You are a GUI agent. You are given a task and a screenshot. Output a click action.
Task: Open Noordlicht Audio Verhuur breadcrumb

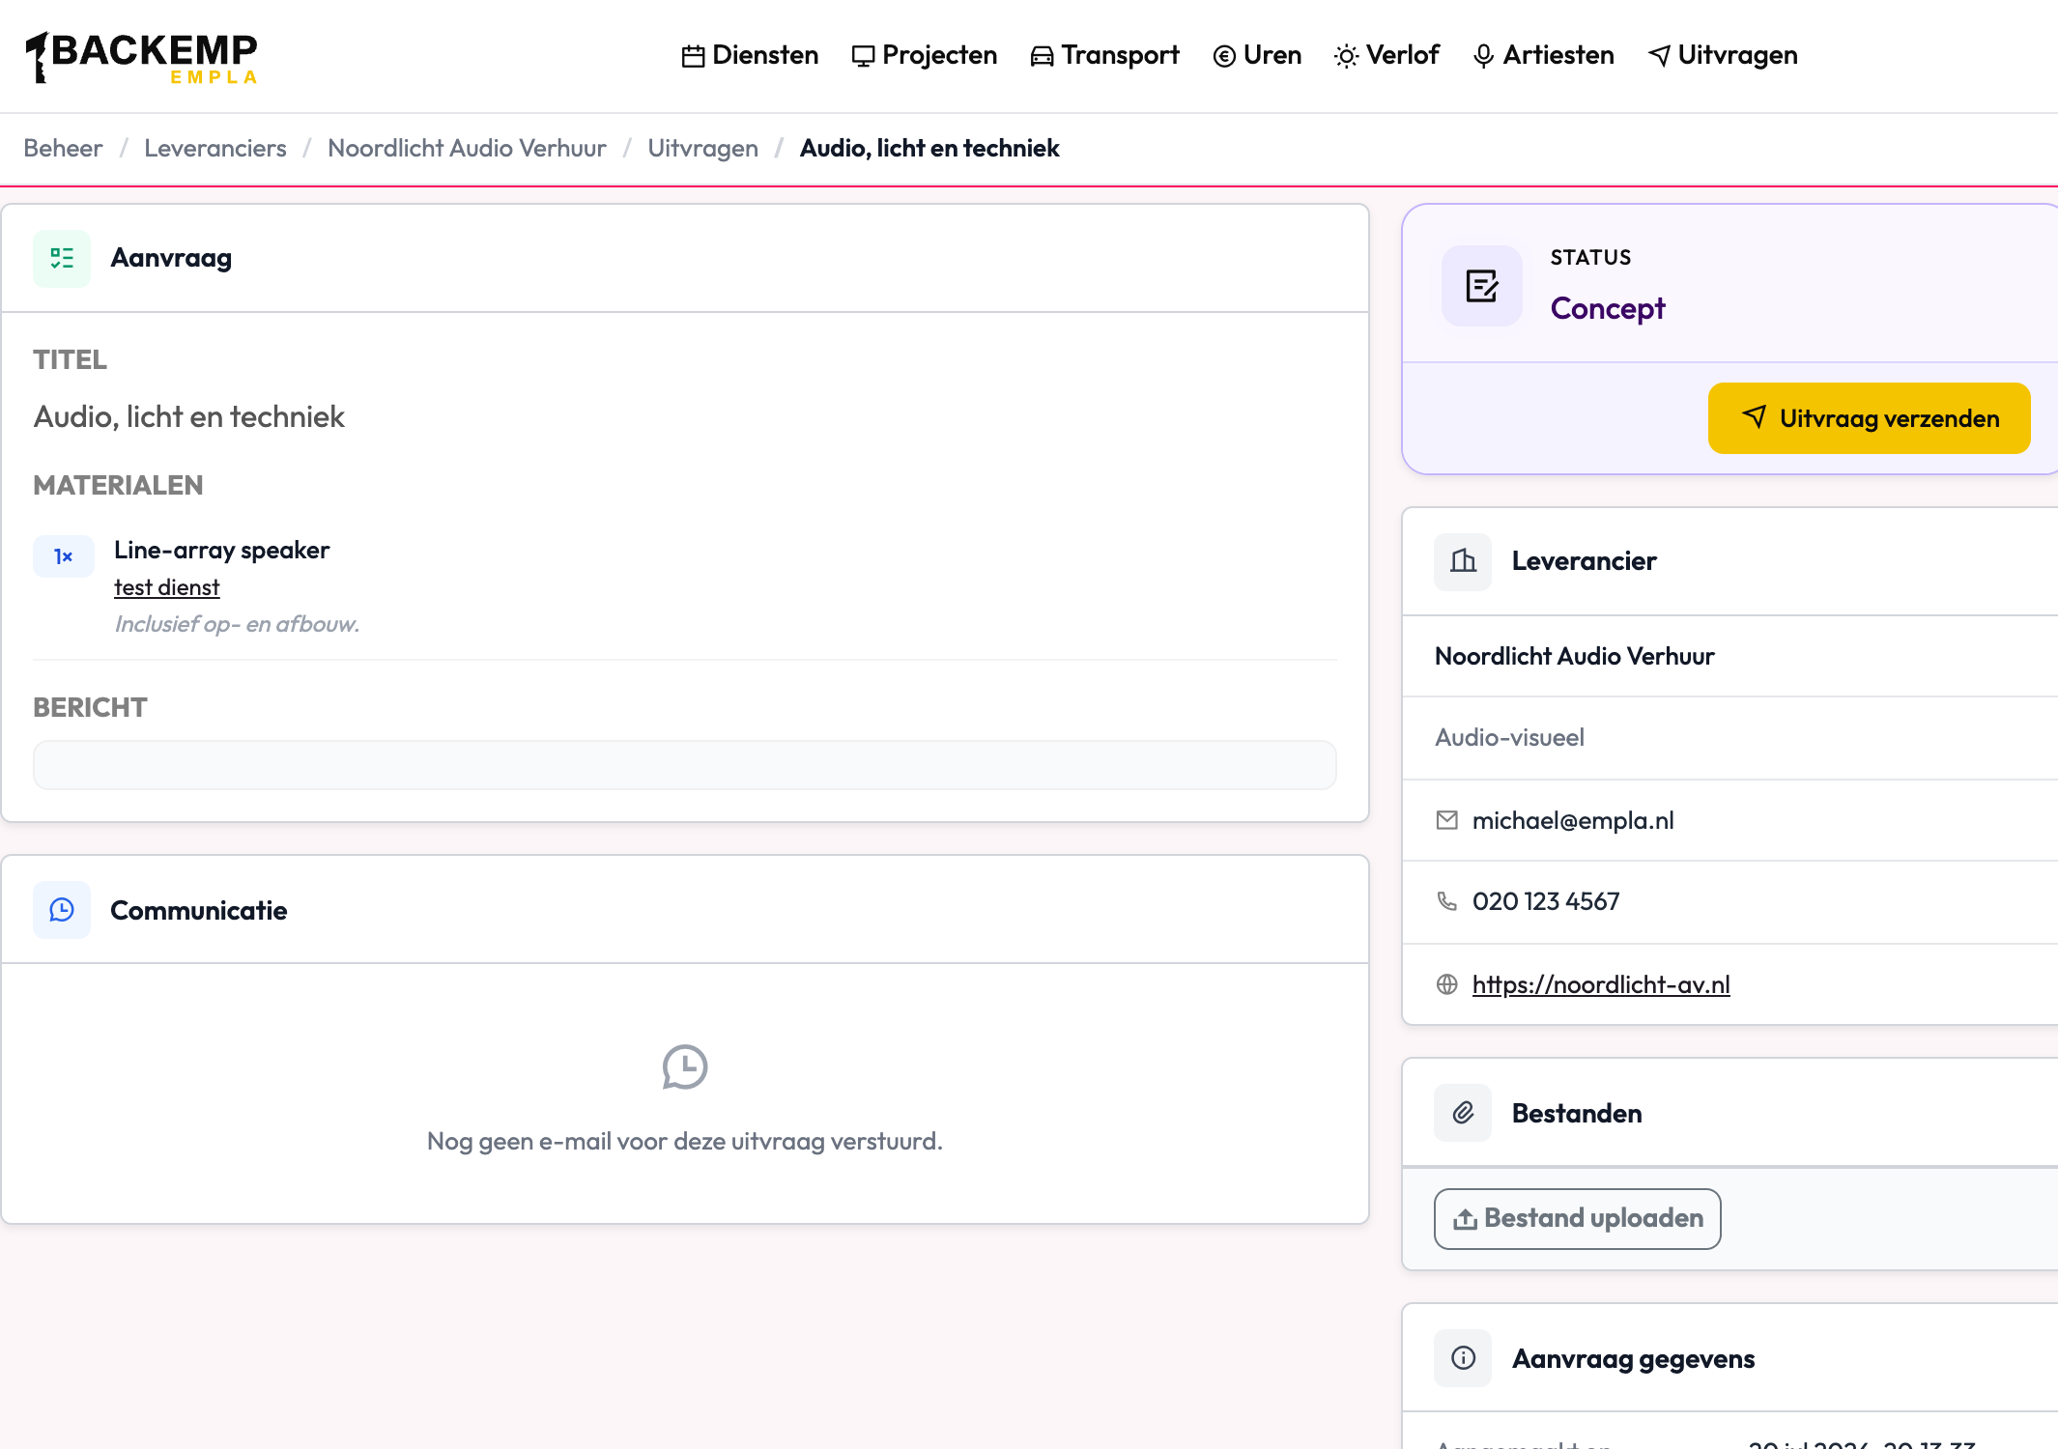coord(467,148)
